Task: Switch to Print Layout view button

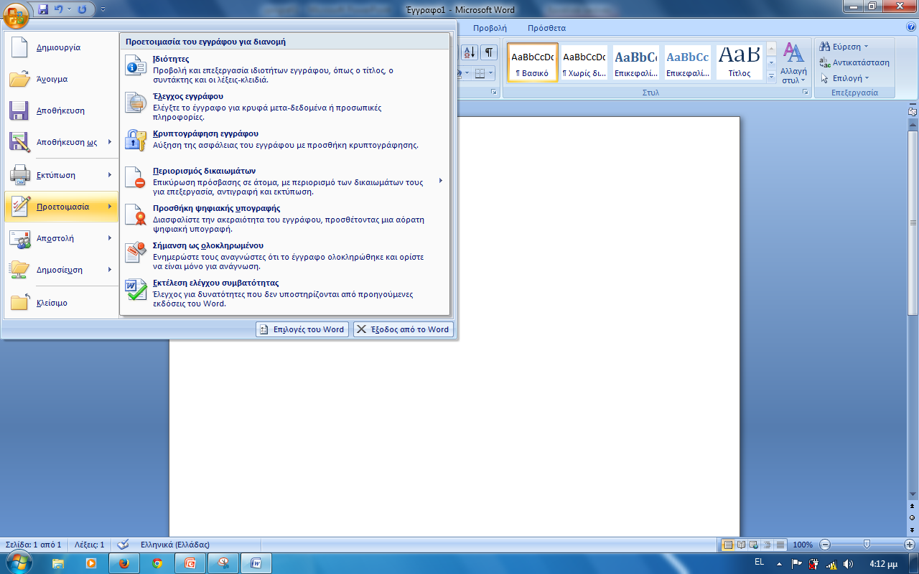Action: click(x=728, y=545)
